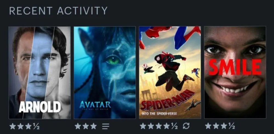Click the red SMILE title text

pos(235,67)
